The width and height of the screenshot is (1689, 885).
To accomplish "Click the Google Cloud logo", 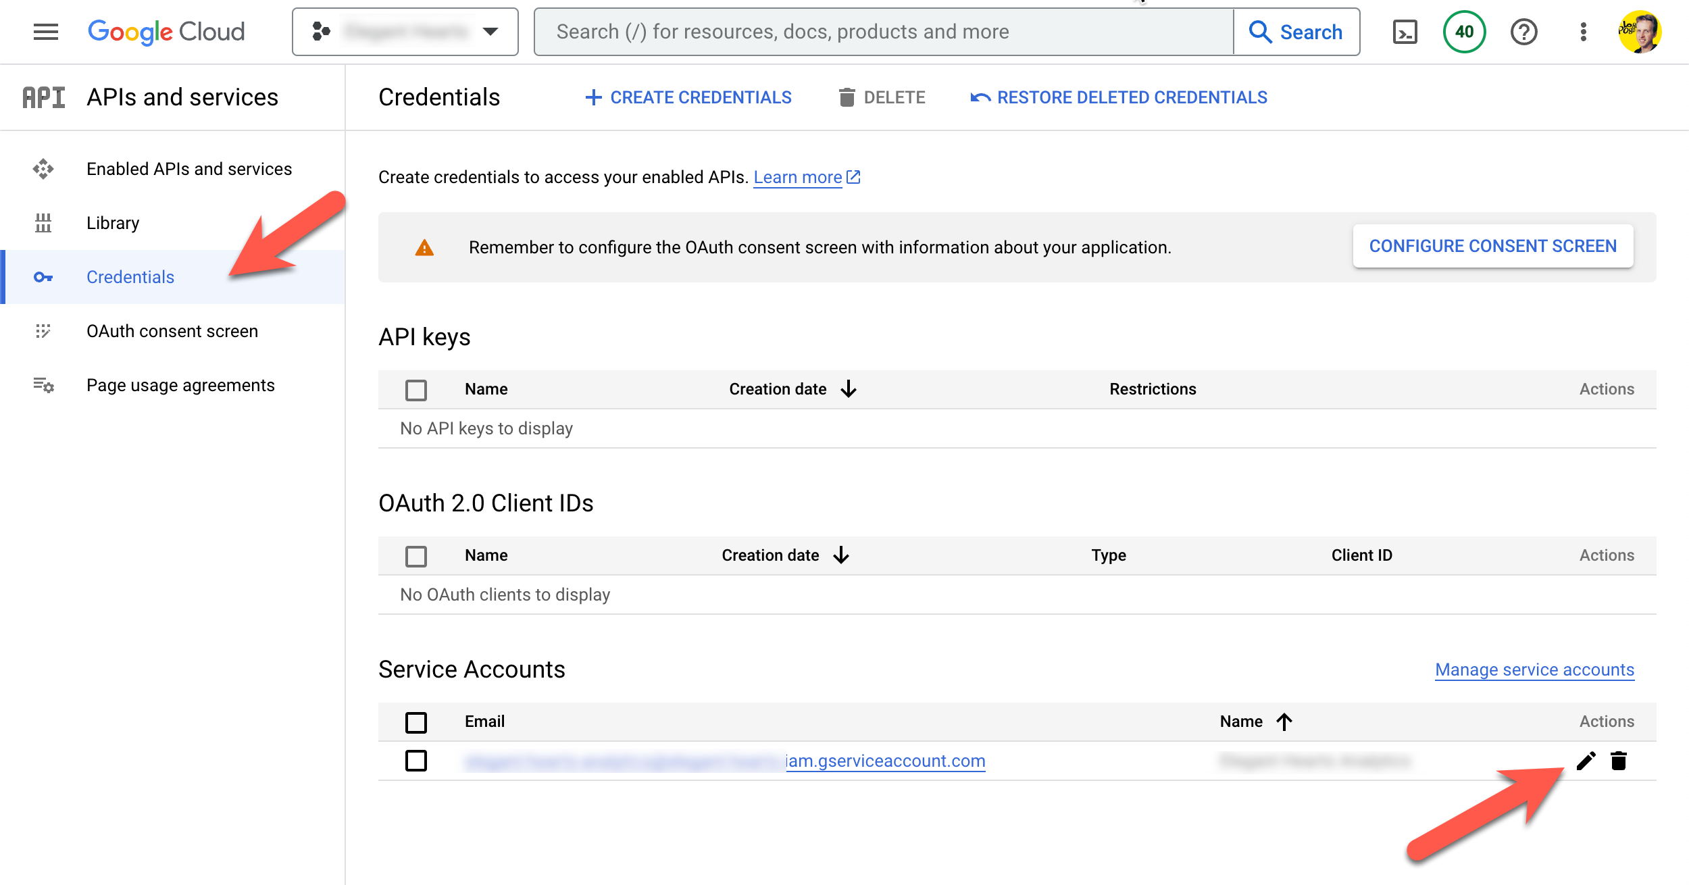I will click(x=166, y=32).
